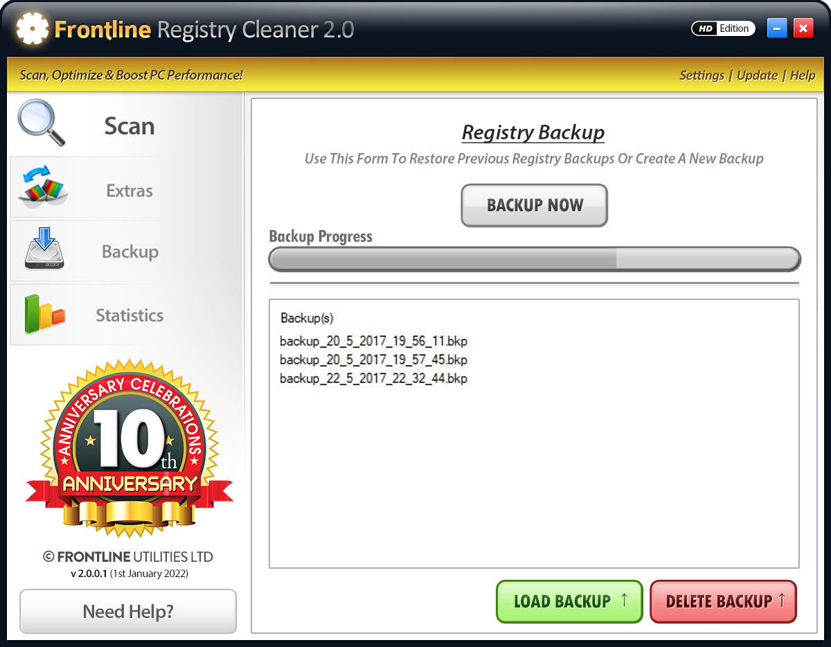This screenshot has height=647, width=831.
Task: Click the Frontline Utilities Ltd copyright text
Action: 128,557
